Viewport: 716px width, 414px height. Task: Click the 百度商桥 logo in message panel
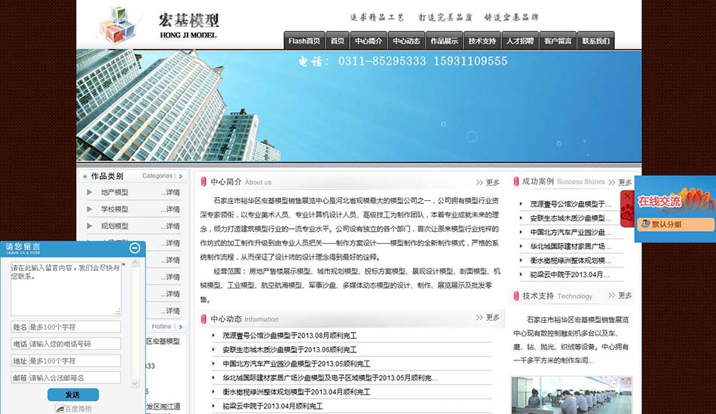pos(73,409)
